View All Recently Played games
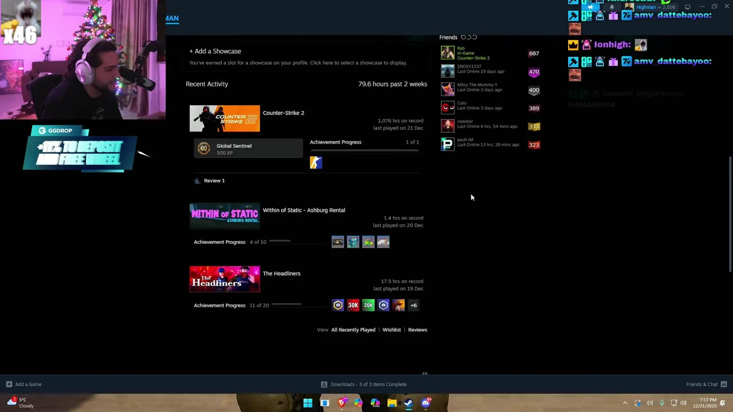Screen dimensions: 733x412 353,330
